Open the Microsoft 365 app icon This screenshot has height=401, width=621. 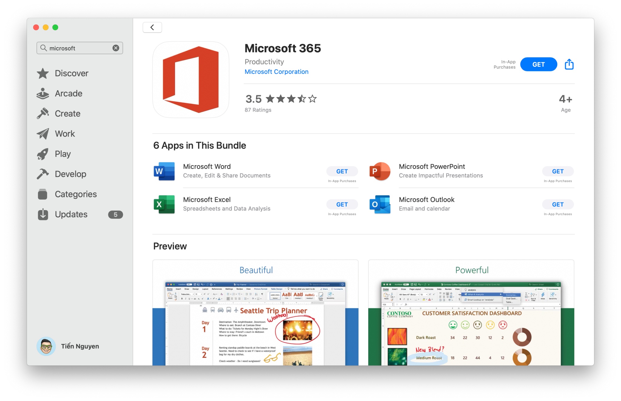(191, 80)
